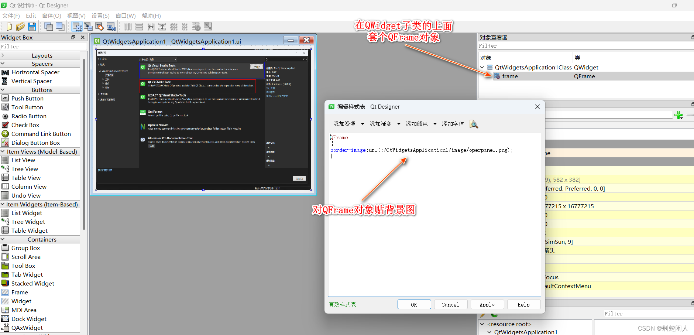Expand the Layouts category in Widget Box

[3, 55]
